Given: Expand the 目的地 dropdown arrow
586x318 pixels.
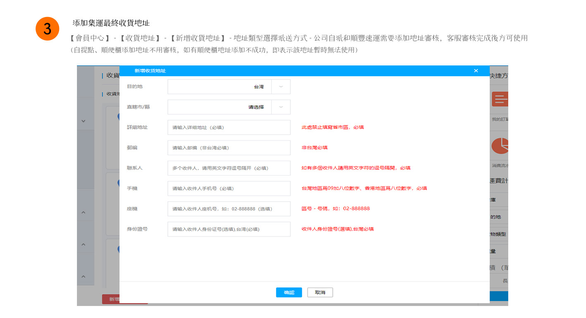Looking at the screenshot, I should (x=281, y=87).
